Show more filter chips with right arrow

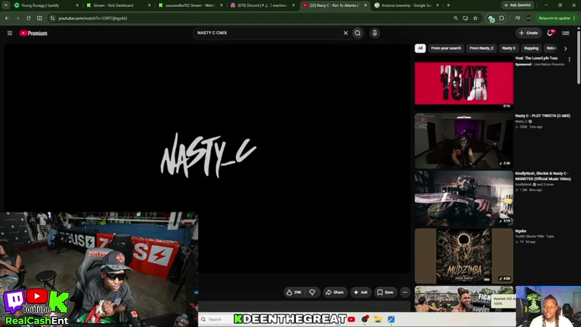pyautogui.click(x=566, y=48)
